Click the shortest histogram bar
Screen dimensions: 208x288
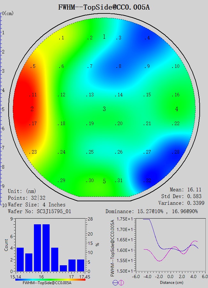click(63, 268)
